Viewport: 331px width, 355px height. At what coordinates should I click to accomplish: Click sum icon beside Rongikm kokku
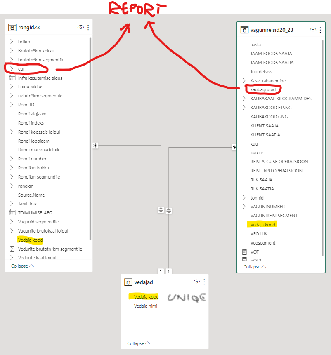[12, 168]
